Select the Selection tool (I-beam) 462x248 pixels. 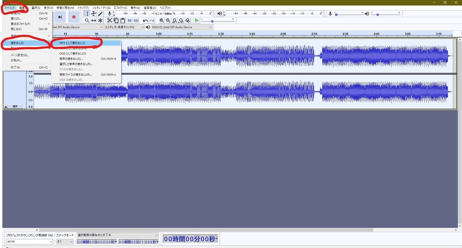tap(87, 14)
